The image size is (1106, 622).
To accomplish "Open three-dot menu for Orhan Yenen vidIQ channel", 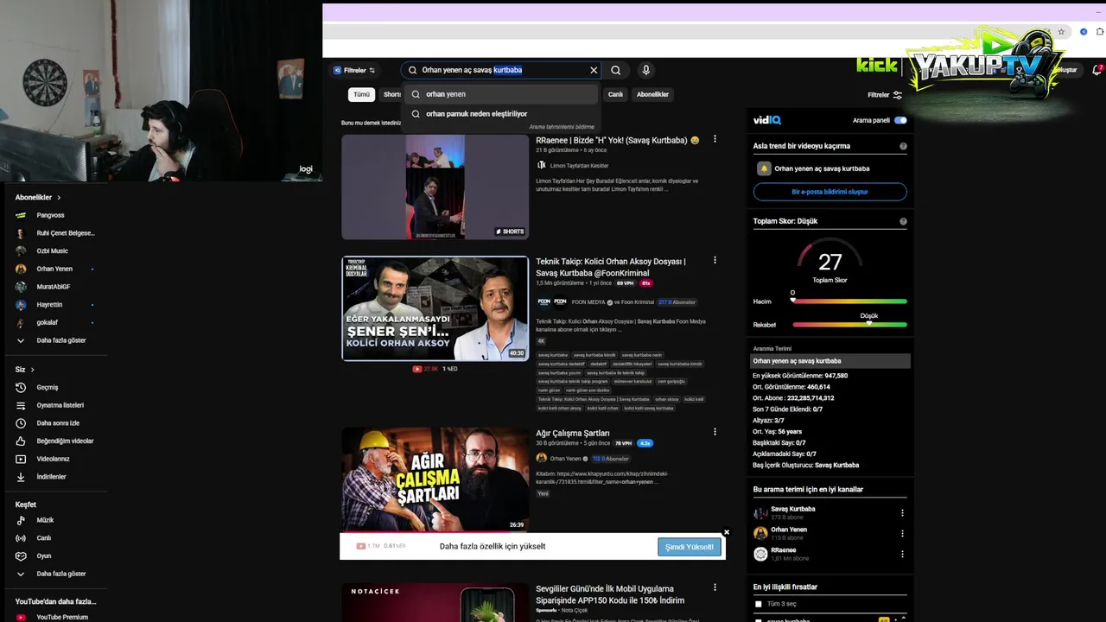I will pyautogui.click(x=902, y=533).
